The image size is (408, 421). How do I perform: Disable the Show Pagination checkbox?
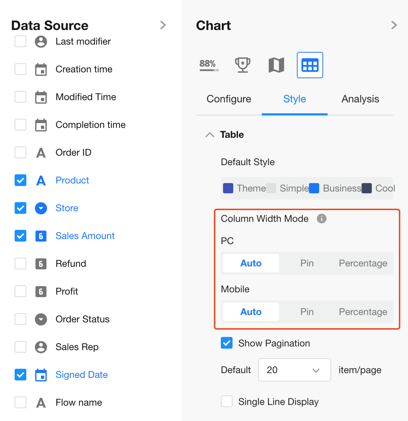click(227, 343)
